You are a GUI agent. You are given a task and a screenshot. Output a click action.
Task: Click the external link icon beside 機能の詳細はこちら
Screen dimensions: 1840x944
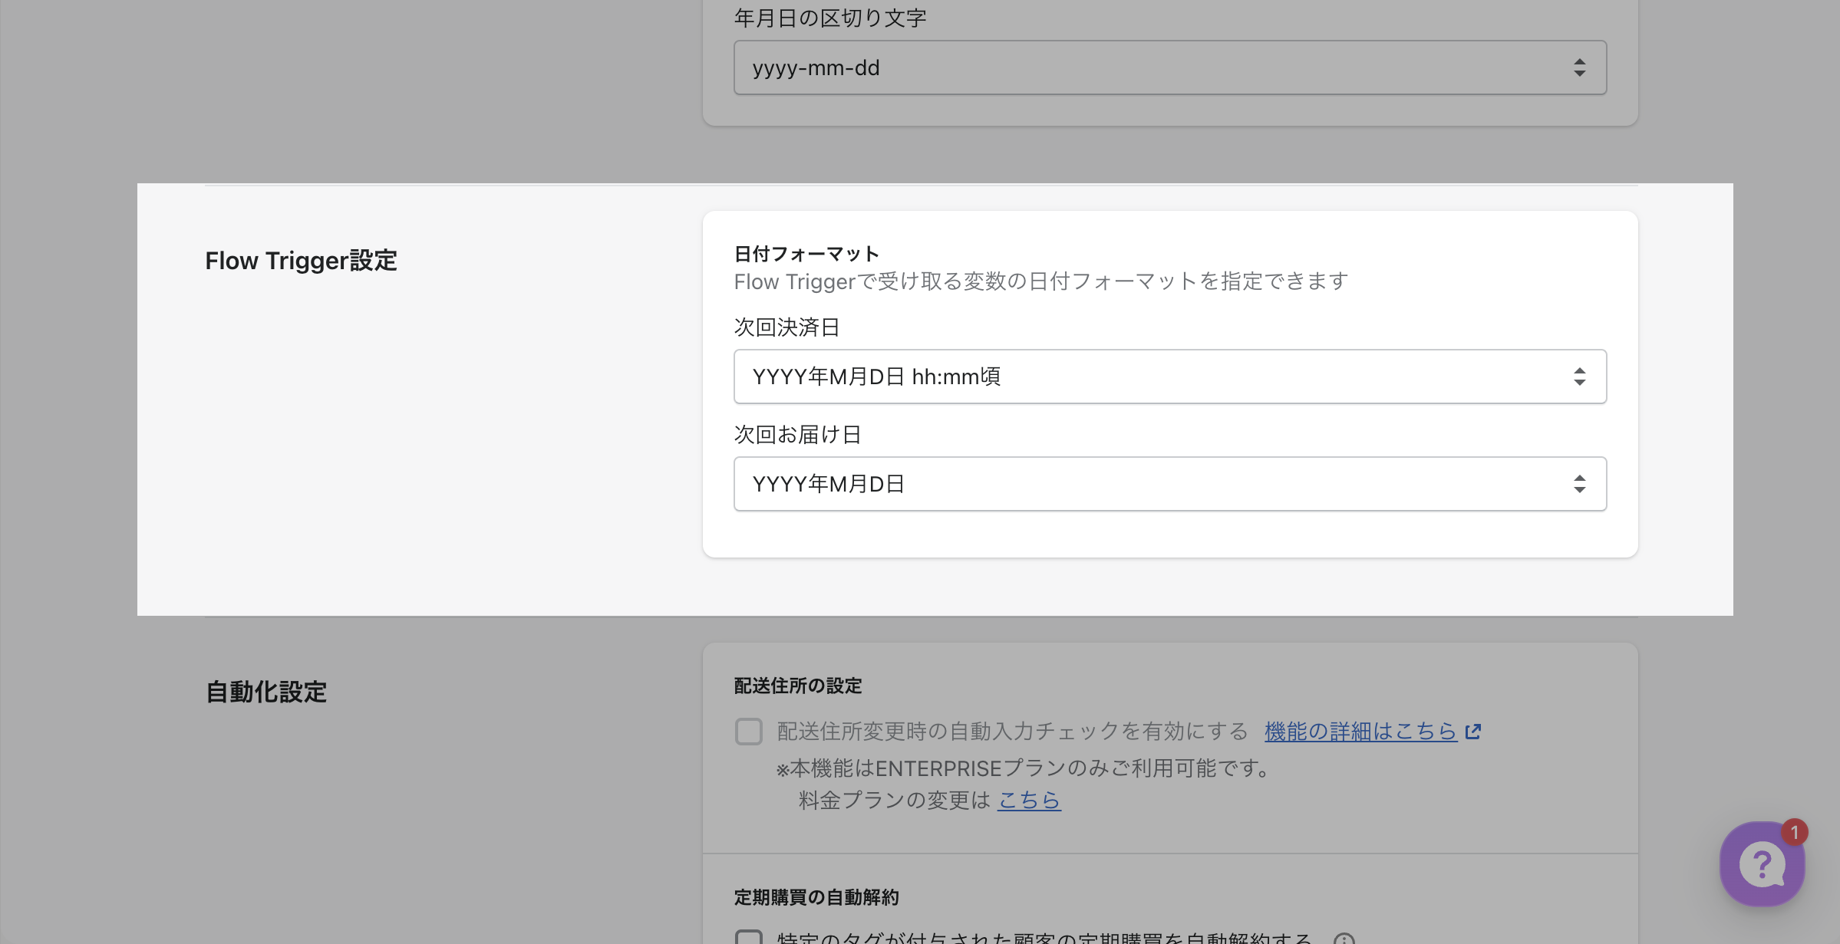tap(1472, 732)
